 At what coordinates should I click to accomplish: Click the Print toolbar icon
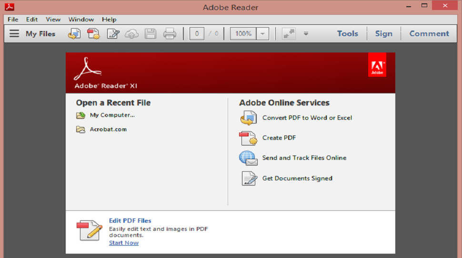(170, 33)
